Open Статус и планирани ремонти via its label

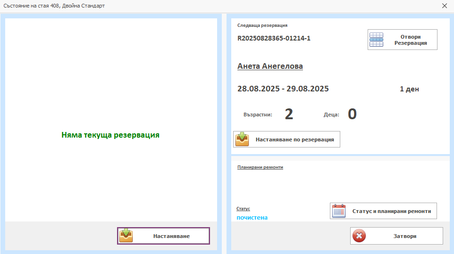point(391,211)
